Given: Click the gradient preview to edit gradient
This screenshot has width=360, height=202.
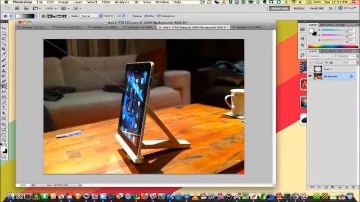Looking at the screenshot, I should pyautogui.click(x=25, y=16).
